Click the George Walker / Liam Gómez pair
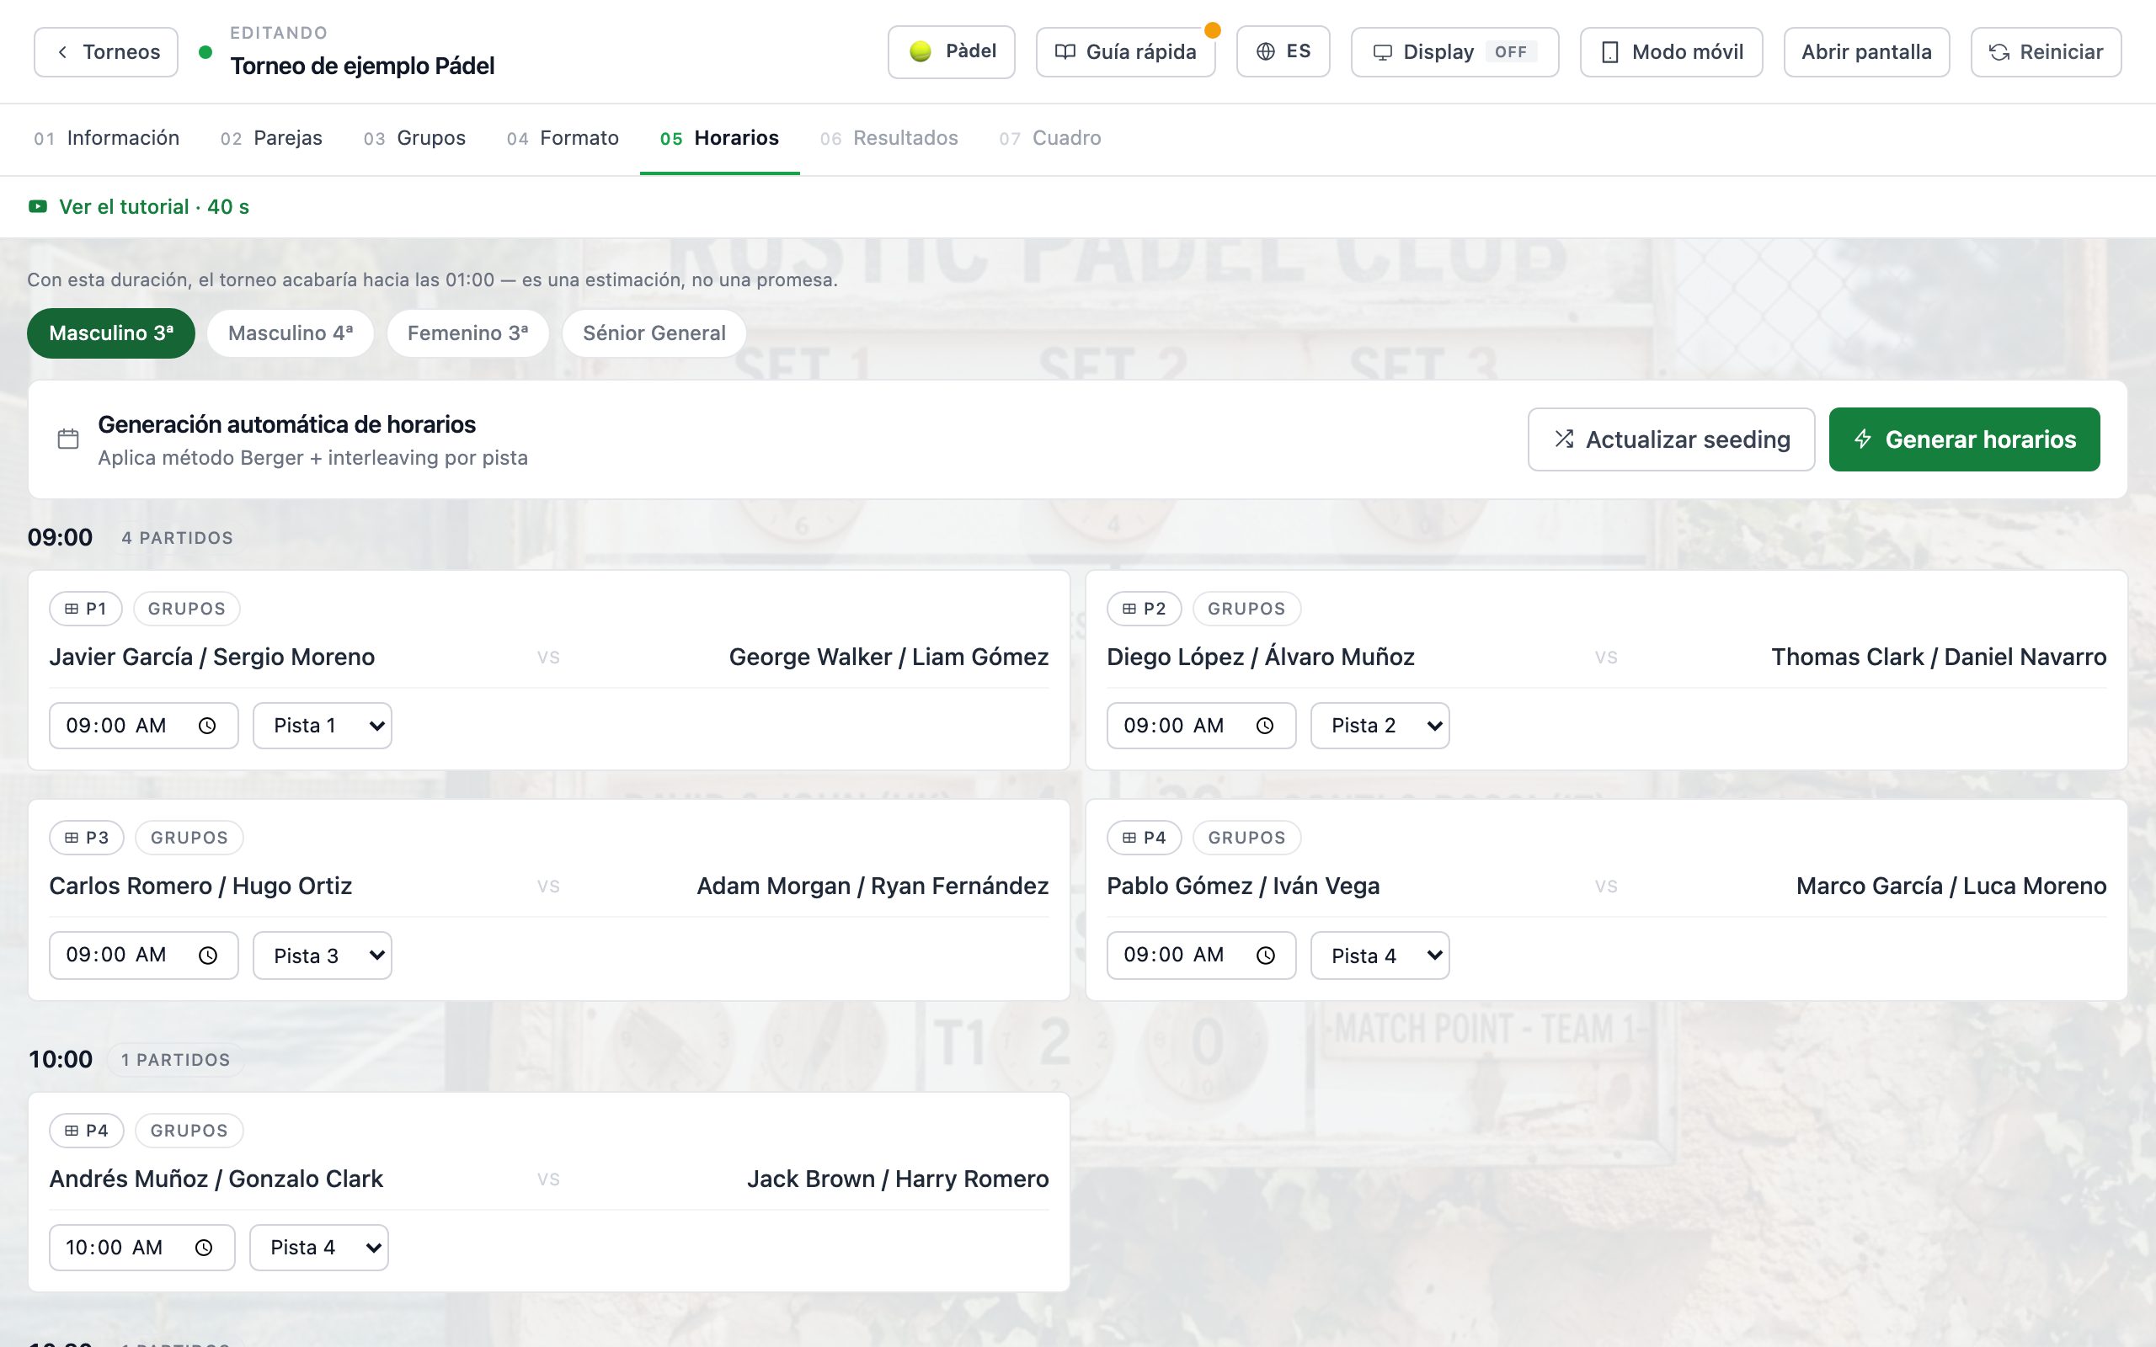This screenshot has width=2156, height=1347. (889, 658)
